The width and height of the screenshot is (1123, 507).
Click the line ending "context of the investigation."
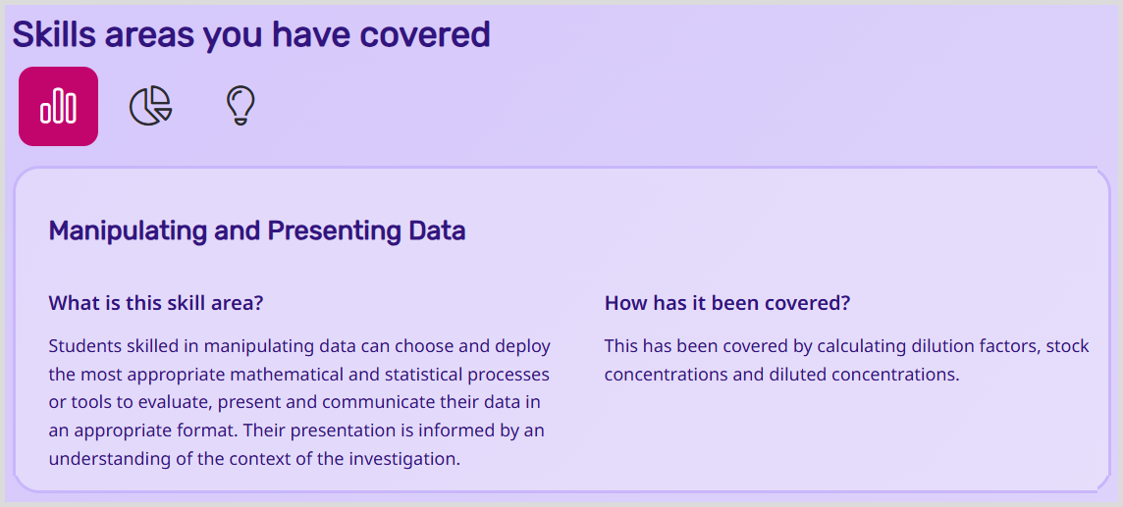[x=254, y=459]
